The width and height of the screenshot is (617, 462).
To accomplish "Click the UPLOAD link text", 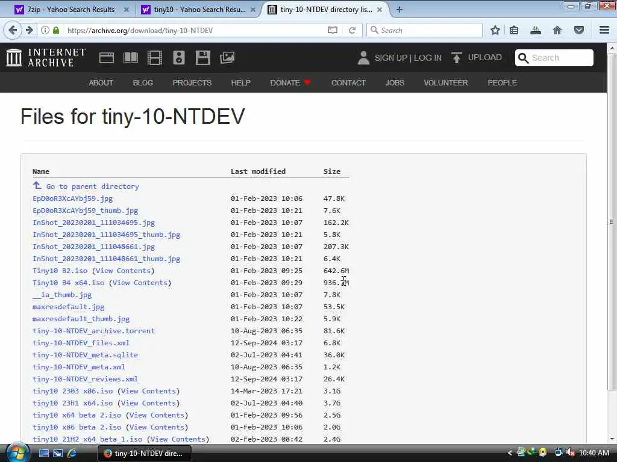I will 485,57.
